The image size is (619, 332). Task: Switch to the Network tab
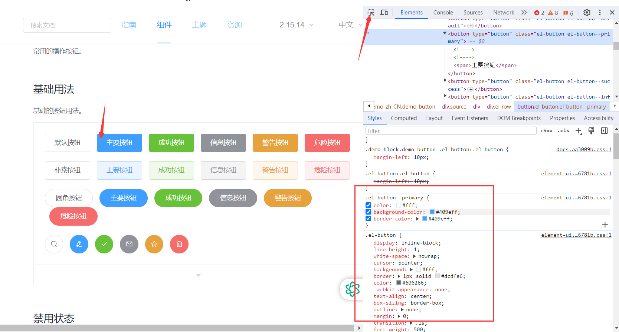[504, 13]
